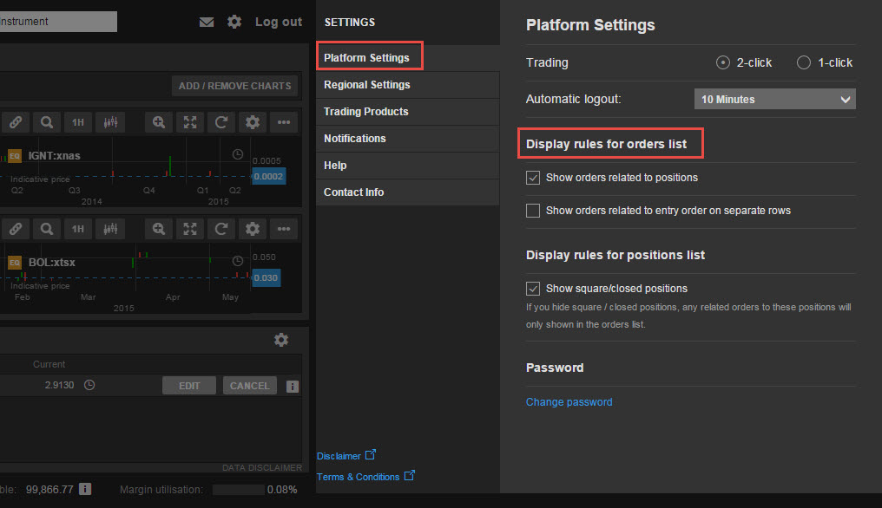
Task: Open Regional Settings menu item
Action: pos(367,85)
